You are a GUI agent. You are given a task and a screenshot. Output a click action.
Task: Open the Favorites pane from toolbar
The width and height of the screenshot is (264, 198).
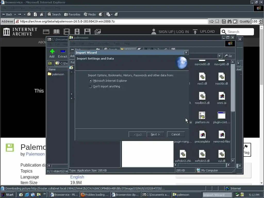click(x=72, y=14)
